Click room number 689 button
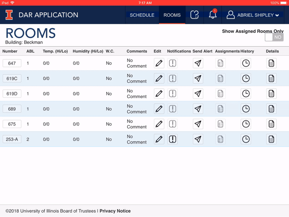The height and width of the screenshot is (217, 289). (12, 109)
